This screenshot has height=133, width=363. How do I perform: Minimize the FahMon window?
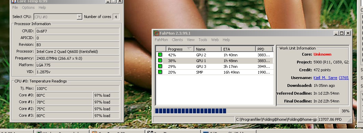(x=336, y=33)
